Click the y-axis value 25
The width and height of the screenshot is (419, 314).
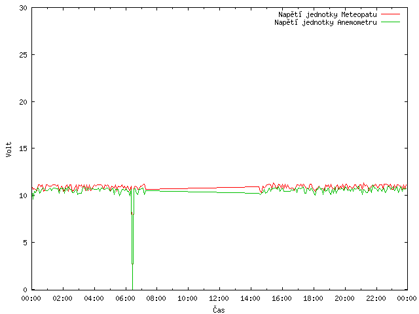coord(24,55)
